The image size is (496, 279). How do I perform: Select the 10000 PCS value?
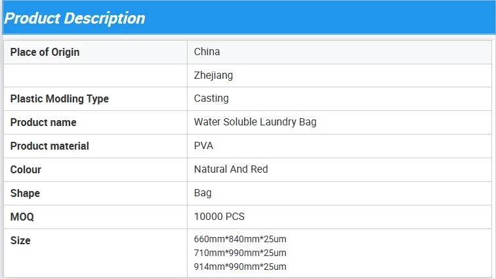tap(219, 217)
